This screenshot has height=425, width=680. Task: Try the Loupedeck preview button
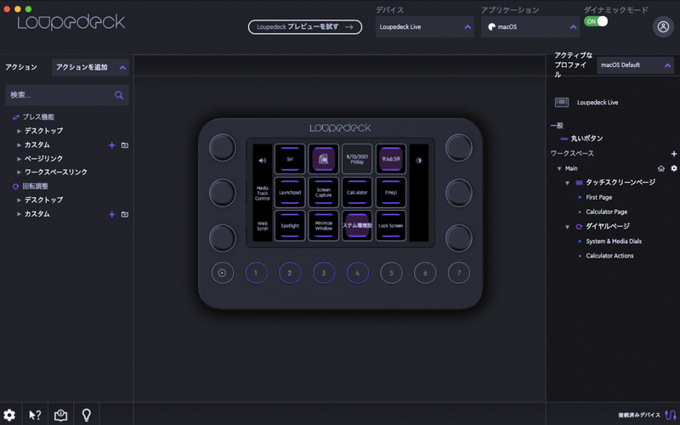(305, 27)
